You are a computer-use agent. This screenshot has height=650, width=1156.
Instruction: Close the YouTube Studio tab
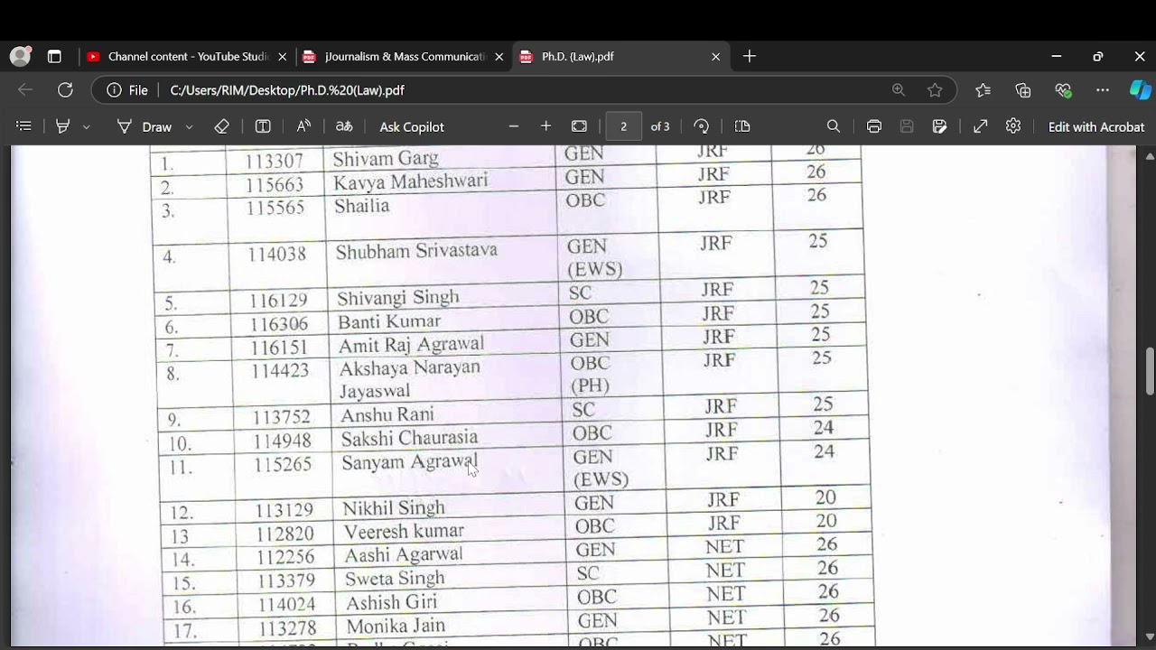(x=282, y=56)
